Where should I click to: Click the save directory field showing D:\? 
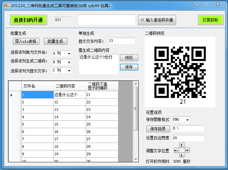click(188, 128)
